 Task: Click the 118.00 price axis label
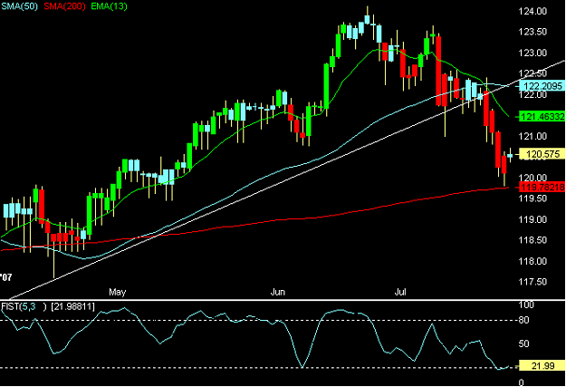[532, 261]
